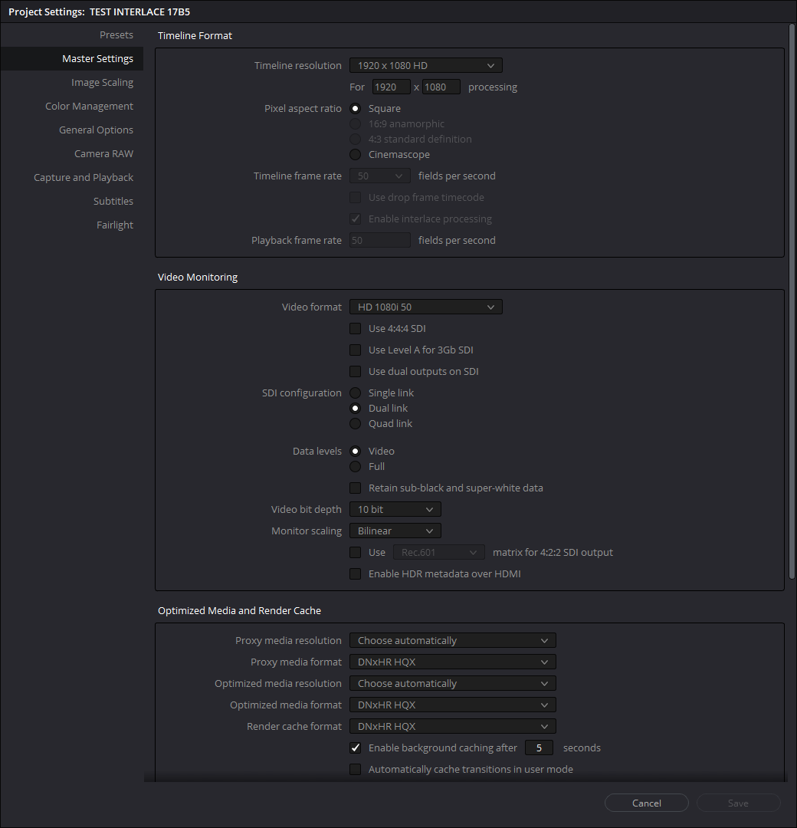Open General Options page
The height and width of the screenshot is (828, 797).
pyautogui.click(x=96, y=130)
